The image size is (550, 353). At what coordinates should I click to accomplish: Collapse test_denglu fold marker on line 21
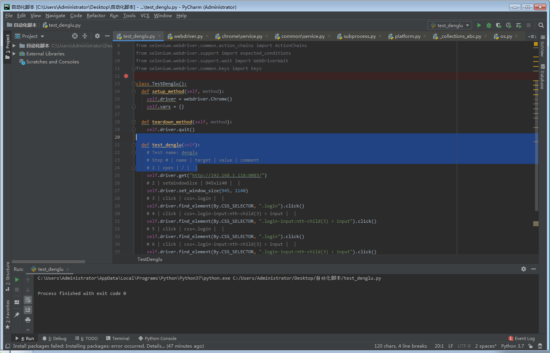pyautogui.click(x=134, y=145)
